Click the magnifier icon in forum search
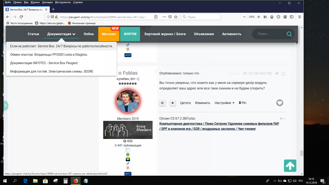This screenshot has width=329, height=185. 289,34
